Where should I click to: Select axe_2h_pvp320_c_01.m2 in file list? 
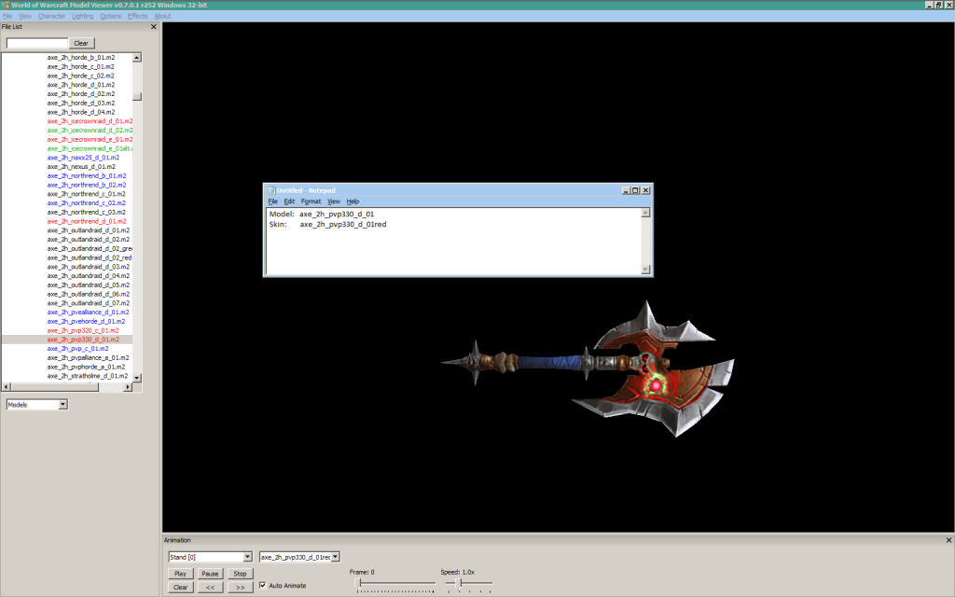coord(83,331)
